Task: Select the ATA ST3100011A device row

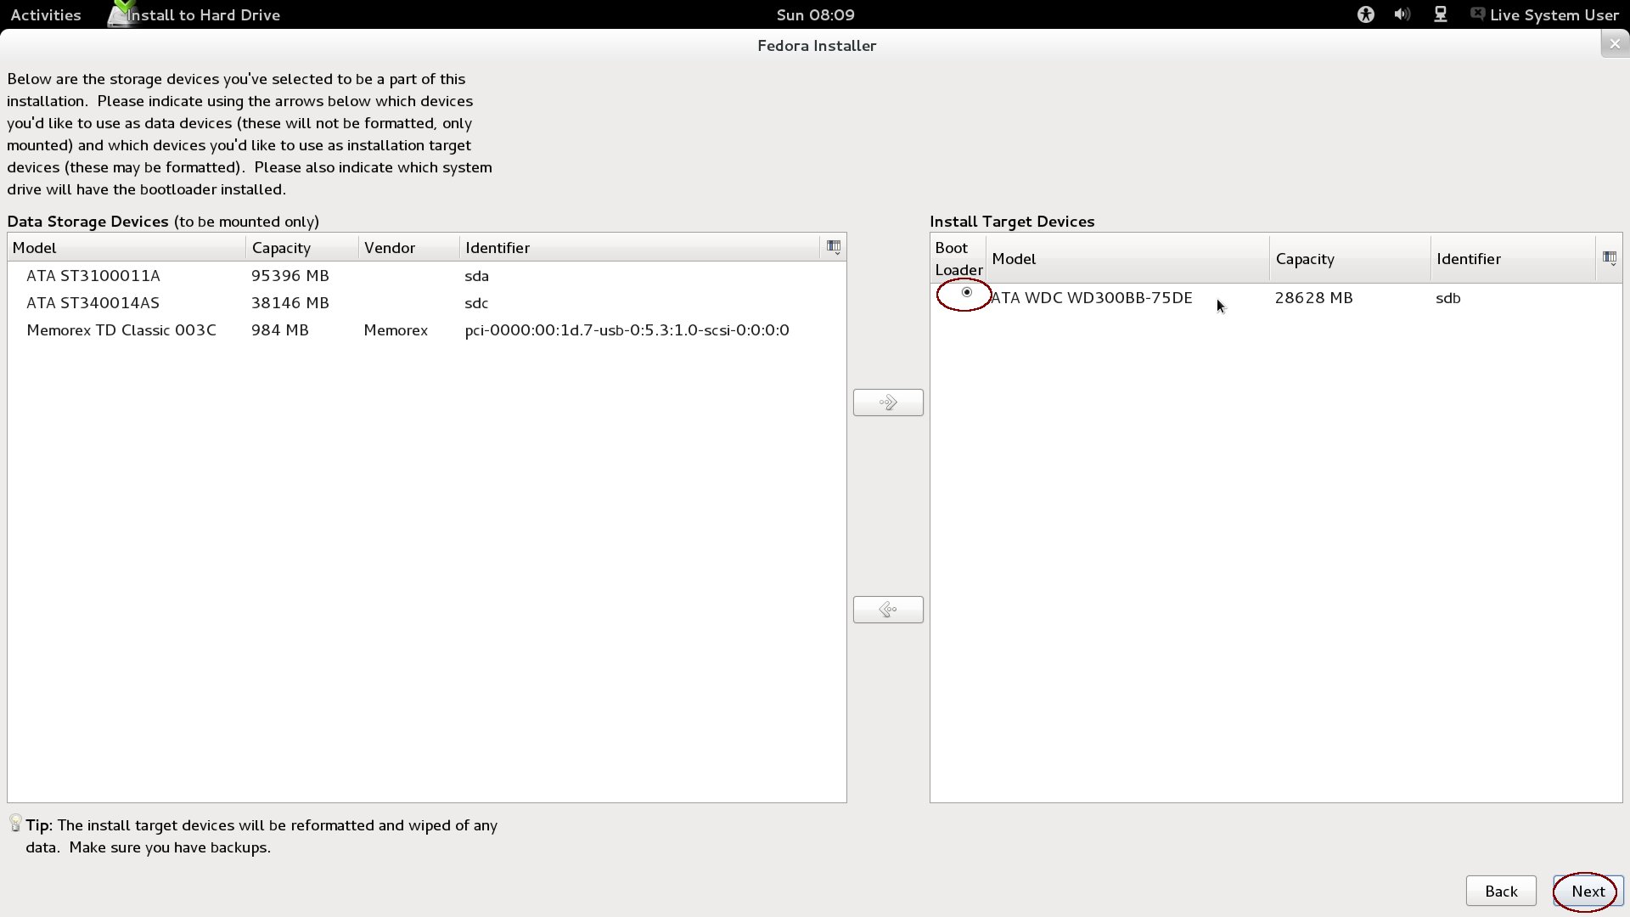Action: 427,275
